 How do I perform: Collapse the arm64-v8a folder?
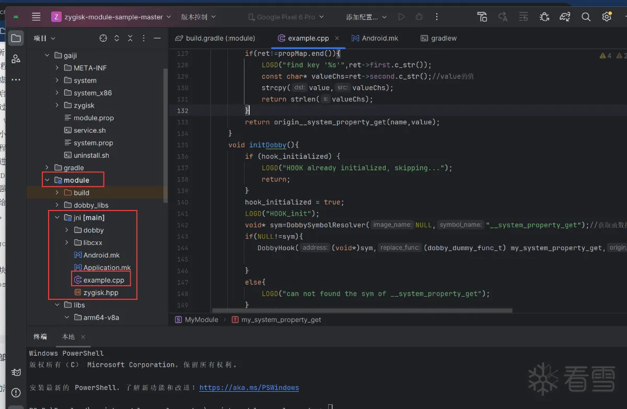pyautogui.click(x=67, y=318)
